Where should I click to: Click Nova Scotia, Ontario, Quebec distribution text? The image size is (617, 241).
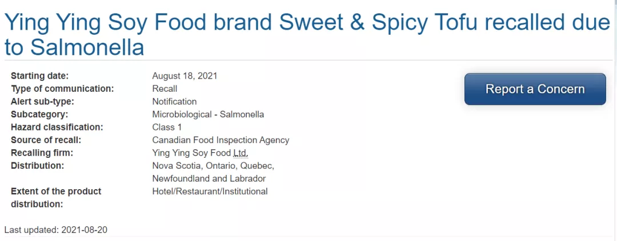point(213,166)
